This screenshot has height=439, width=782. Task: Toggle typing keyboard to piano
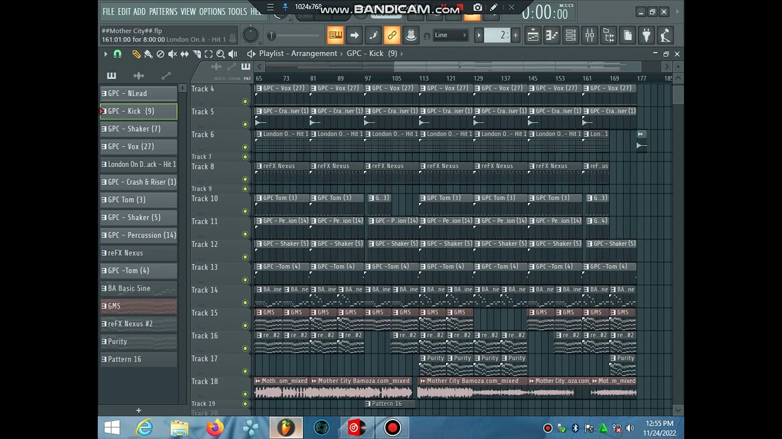(335, 35)
